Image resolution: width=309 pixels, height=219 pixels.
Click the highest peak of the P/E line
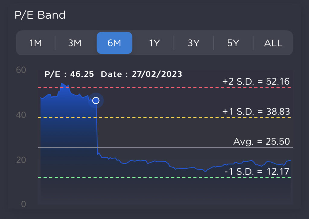click(x=62, y=84)
